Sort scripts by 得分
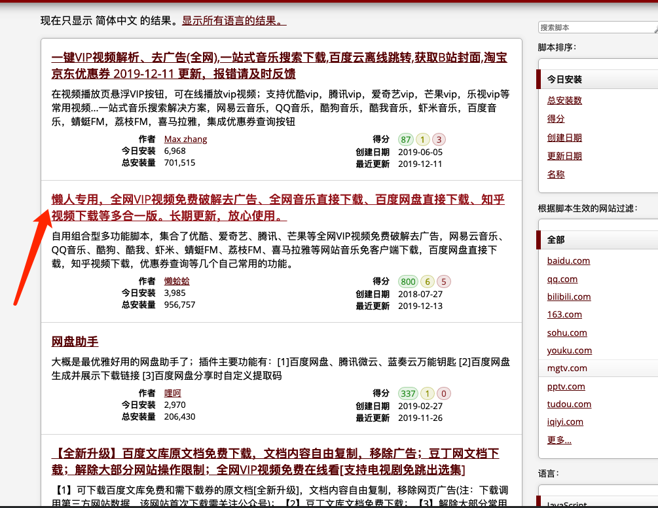The image size is (658, 508). coord(556,118)
